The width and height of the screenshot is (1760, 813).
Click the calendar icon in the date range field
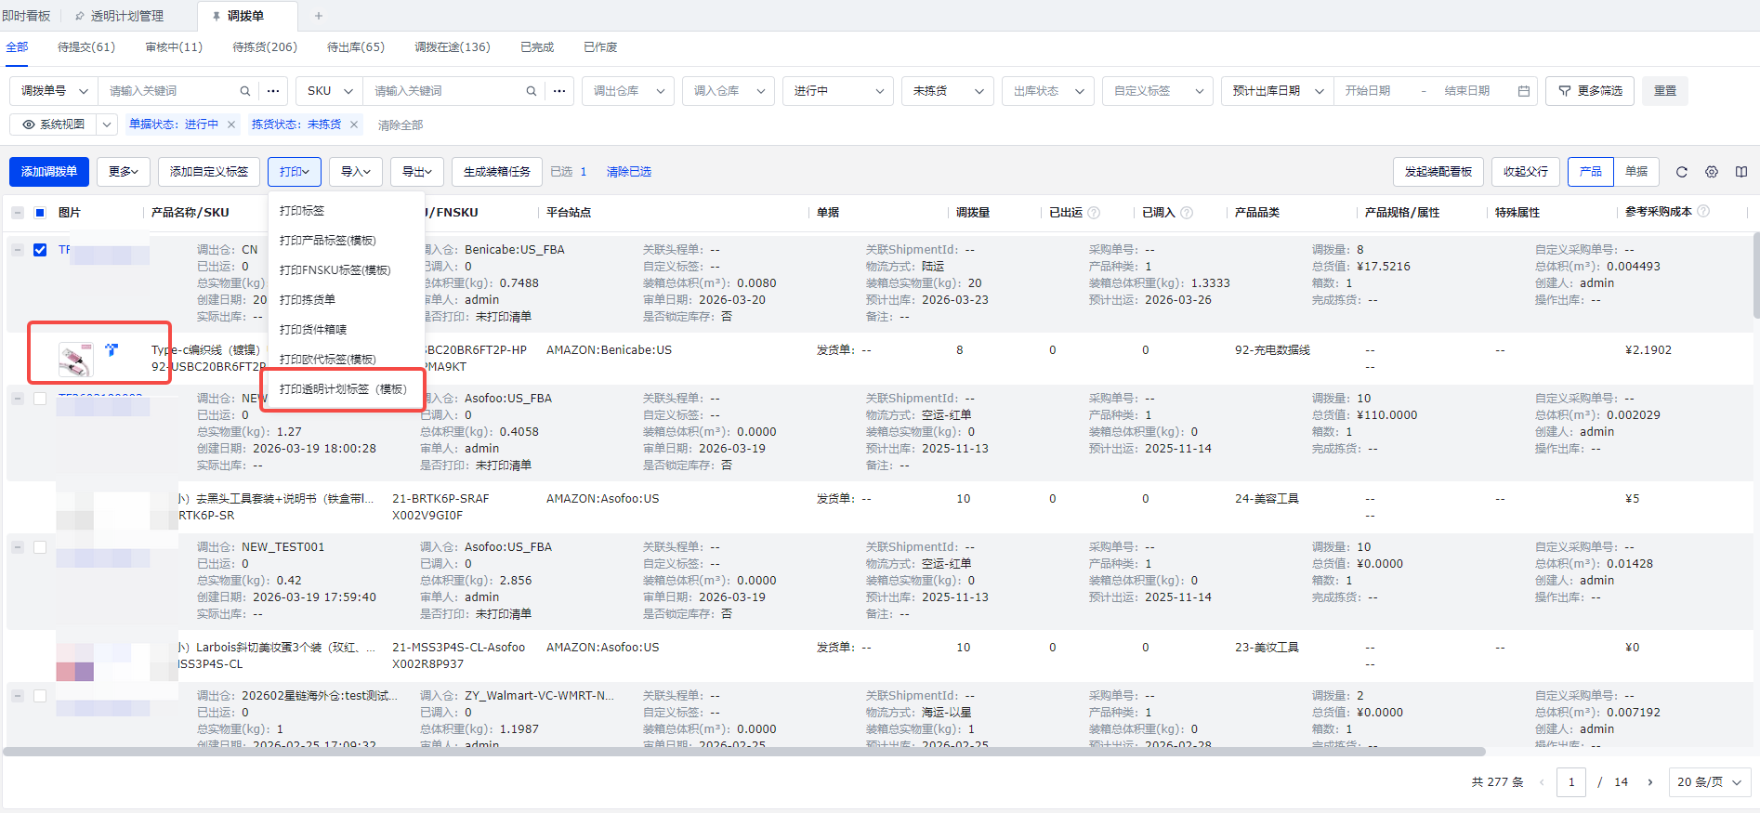tap(1524, 91)
